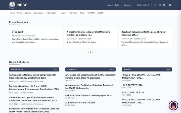Open the chatbot assistant avatar
181x113 pixels.
tap(173, 105)
